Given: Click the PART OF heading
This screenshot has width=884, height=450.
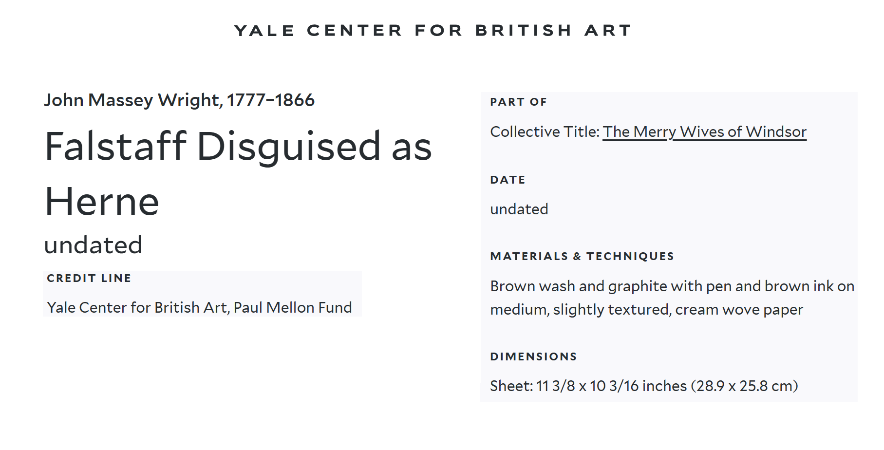Looking at the screenshot, I should [518, 102].
